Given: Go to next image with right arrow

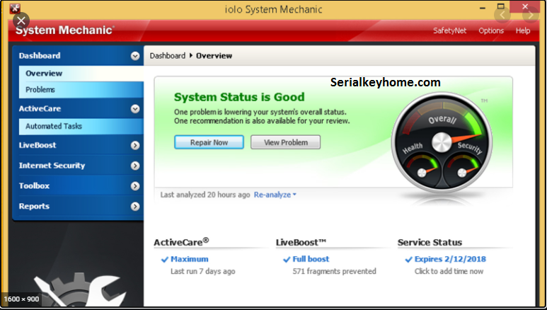Looking at the screenshot, I should click(530, 15).
